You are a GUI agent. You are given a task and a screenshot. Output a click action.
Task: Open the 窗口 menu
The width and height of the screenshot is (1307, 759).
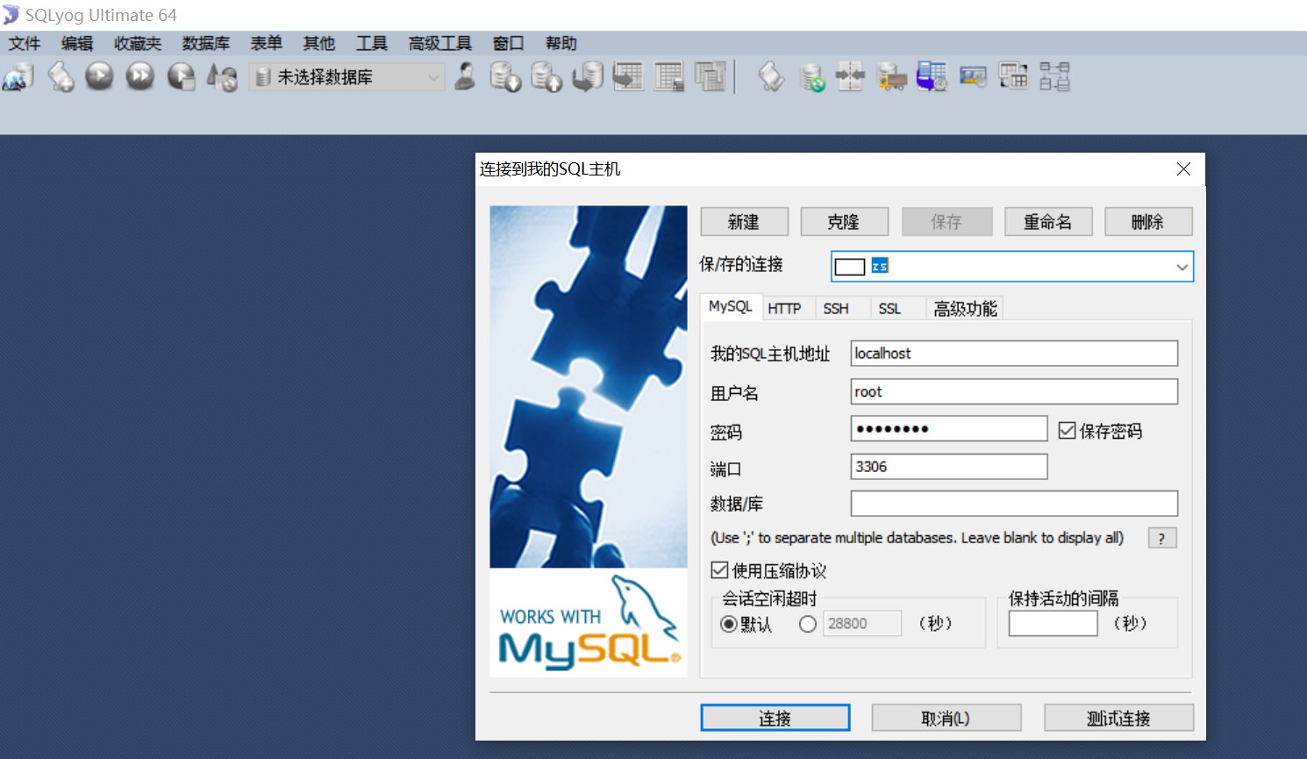[x=509, y=43]
